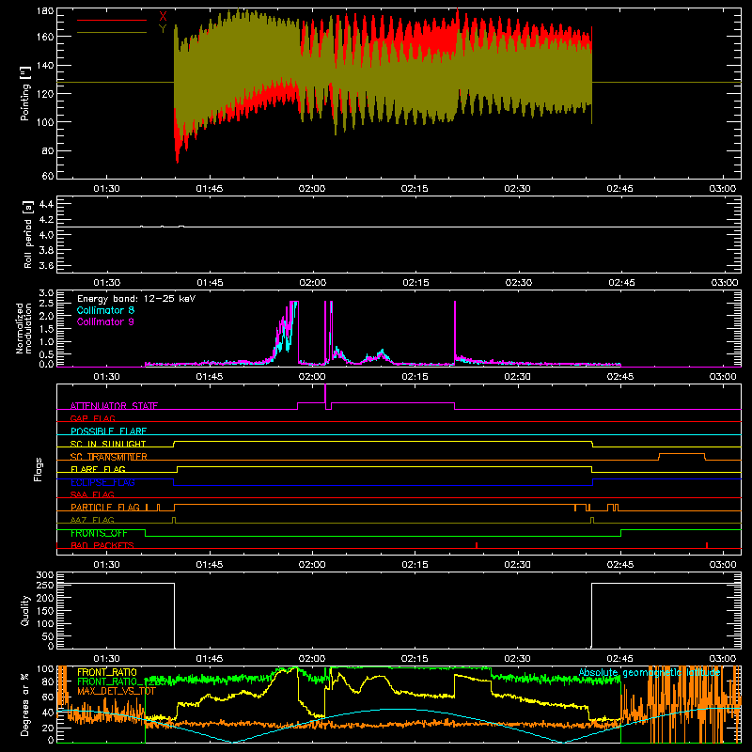Click the olive Y legend line
The image size is (752, 752).
[x=111, y=32]
